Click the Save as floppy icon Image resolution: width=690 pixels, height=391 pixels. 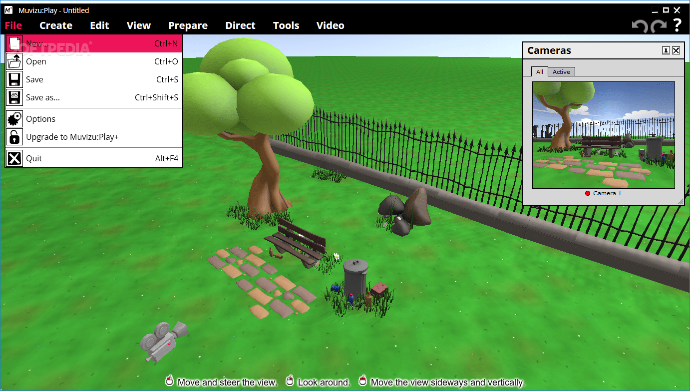pos(15,97)
